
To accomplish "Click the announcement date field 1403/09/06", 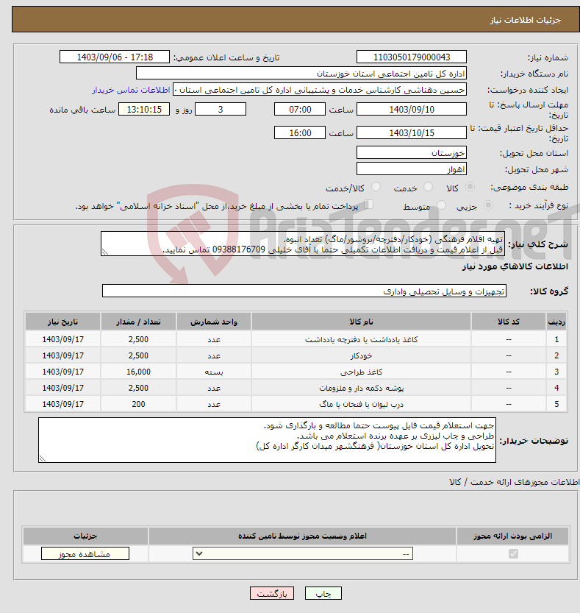I will [x=115, y=57].
